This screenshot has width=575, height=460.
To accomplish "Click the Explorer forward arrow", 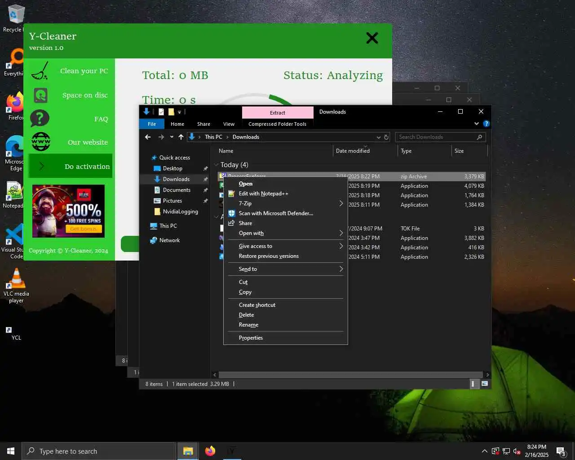I will 161,137.
